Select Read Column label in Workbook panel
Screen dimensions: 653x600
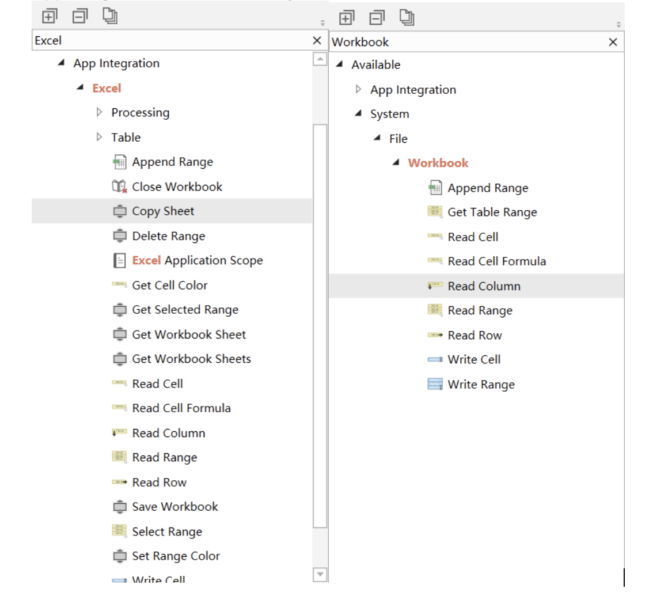(484, 286)
